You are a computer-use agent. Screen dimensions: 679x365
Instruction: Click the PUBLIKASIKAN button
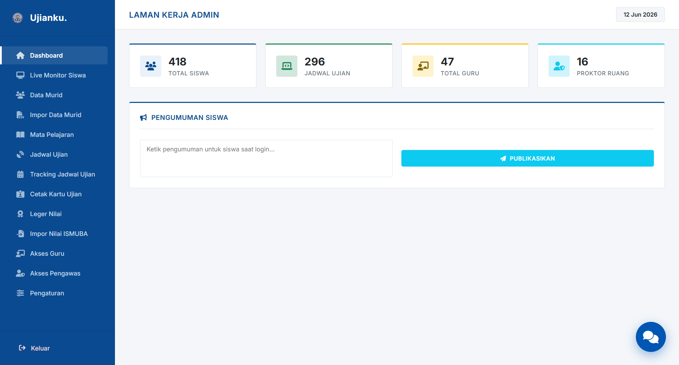pyautogui.click(x=527, y=158)
